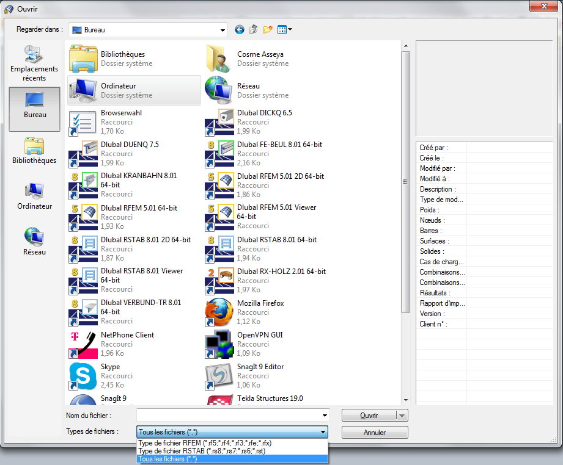
Task: Click the 'Client n° :' property row
Action: pyautogui.click(x=484, y=324)
